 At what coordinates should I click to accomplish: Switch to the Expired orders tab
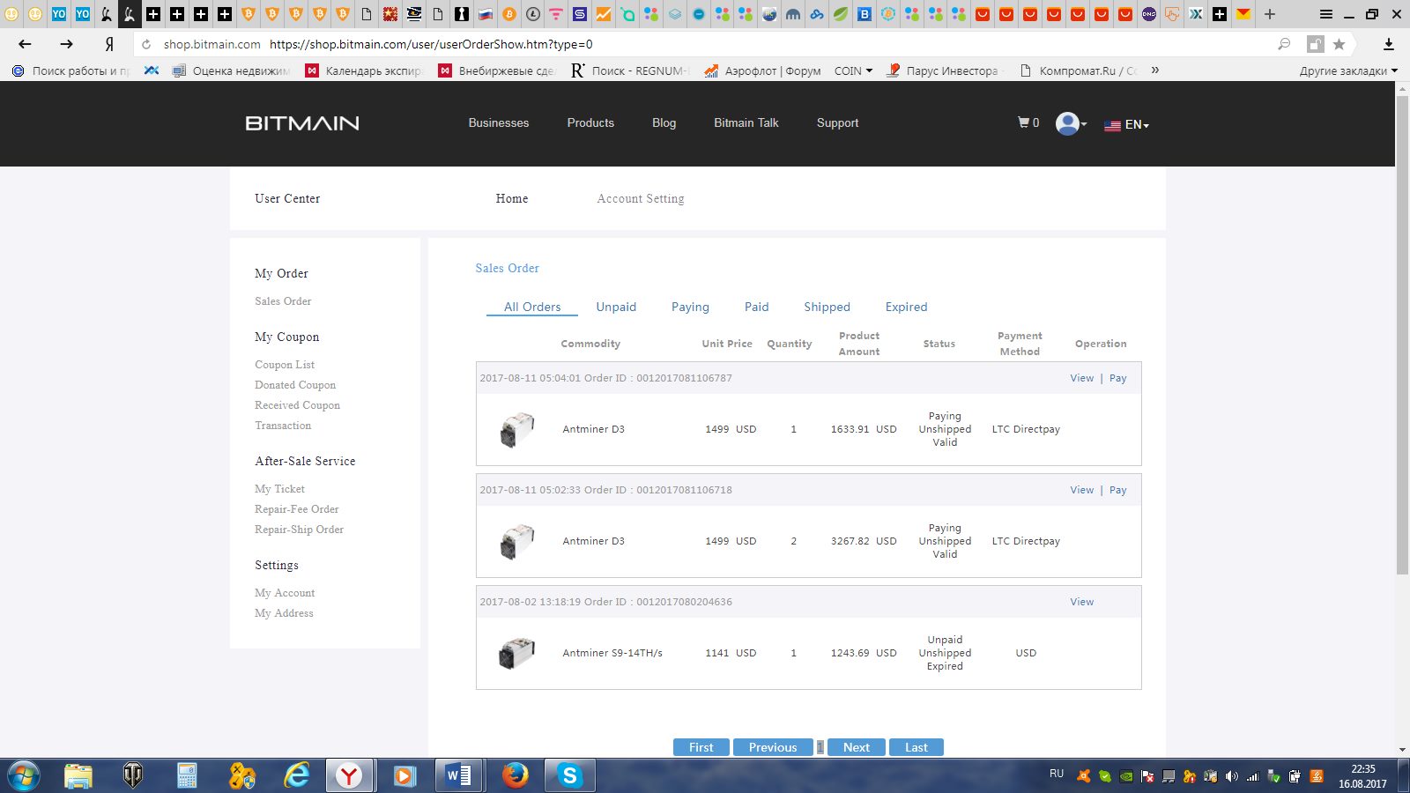click(907, 307)
